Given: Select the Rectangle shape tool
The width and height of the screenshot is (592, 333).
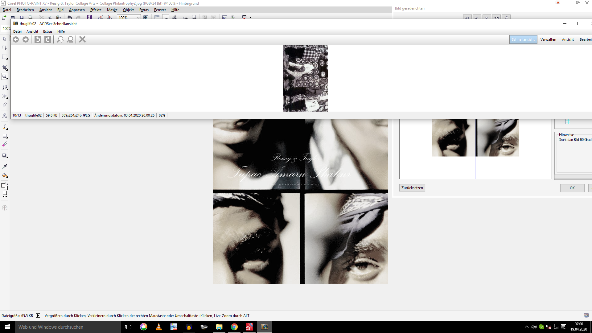Looking at the screenshot, I should pos(5,136).
